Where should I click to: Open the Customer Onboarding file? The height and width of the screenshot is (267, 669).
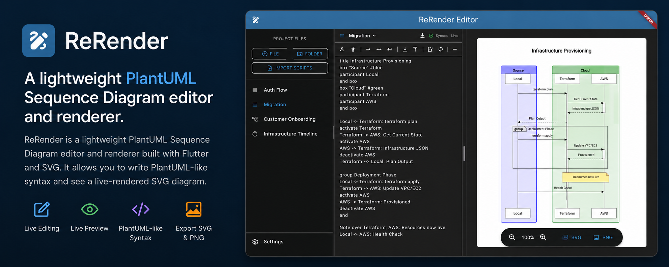click(x=289, y=119)
